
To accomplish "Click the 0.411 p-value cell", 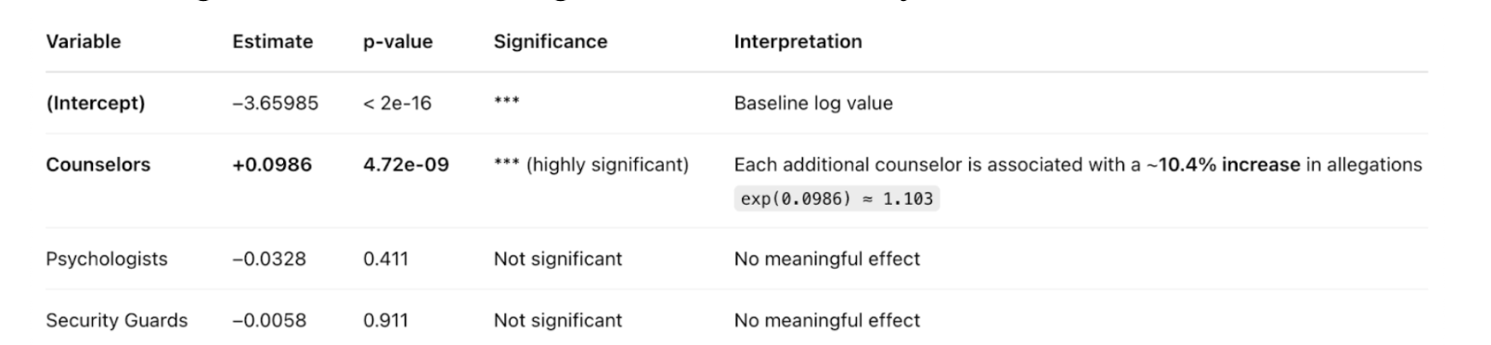I will [x=385, y=259].
